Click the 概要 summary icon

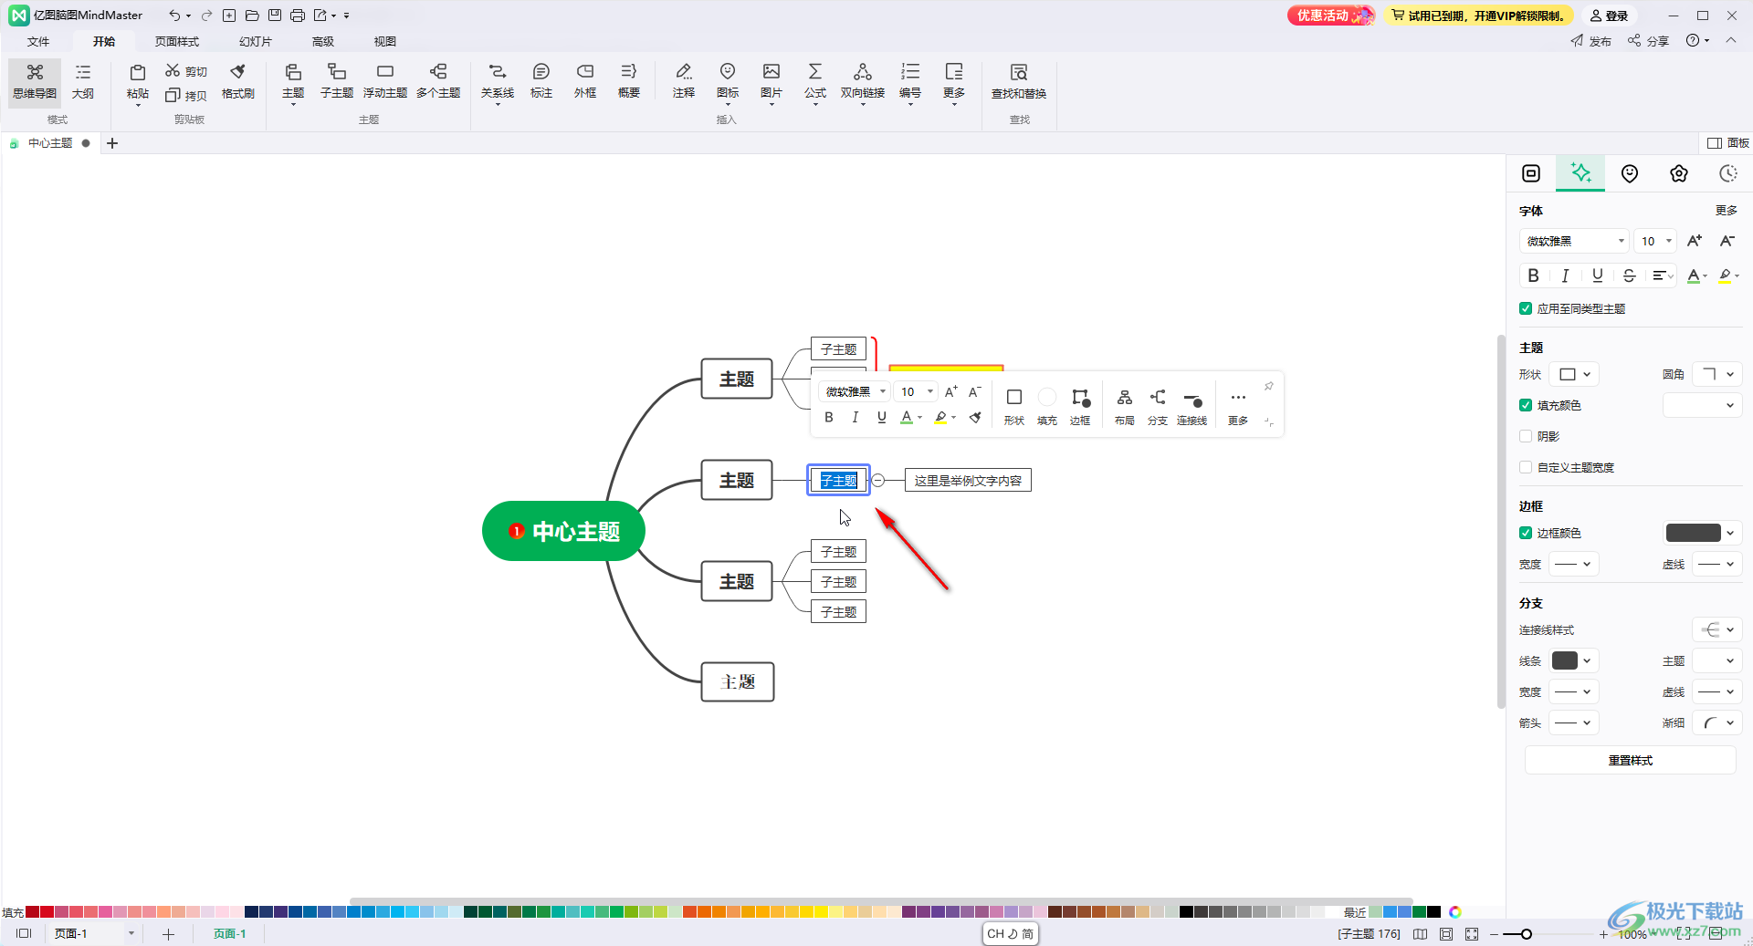pyautogui.click(x=628, y=80)
